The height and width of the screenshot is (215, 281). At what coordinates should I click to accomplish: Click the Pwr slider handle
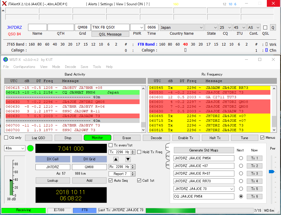pyautogui.click(x=272, y=171)
